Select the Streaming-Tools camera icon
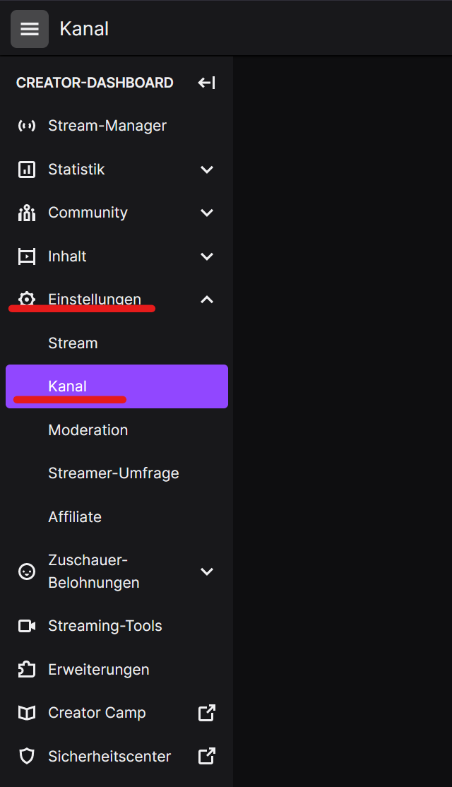The width and height of the screenshot is (452, 787). tap(26, 625)
